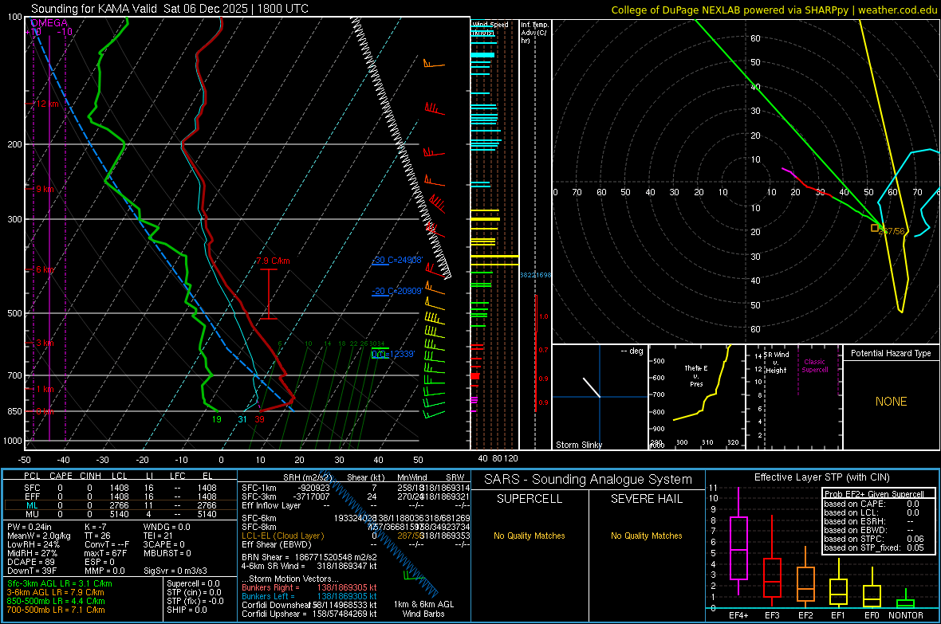Click the CINH column header
This screenshot has height=624, width=941.
tap(91, 477)
